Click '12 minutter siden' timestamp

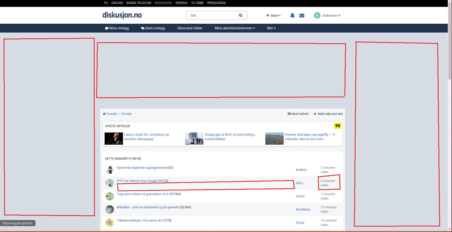tap(329, 209)
